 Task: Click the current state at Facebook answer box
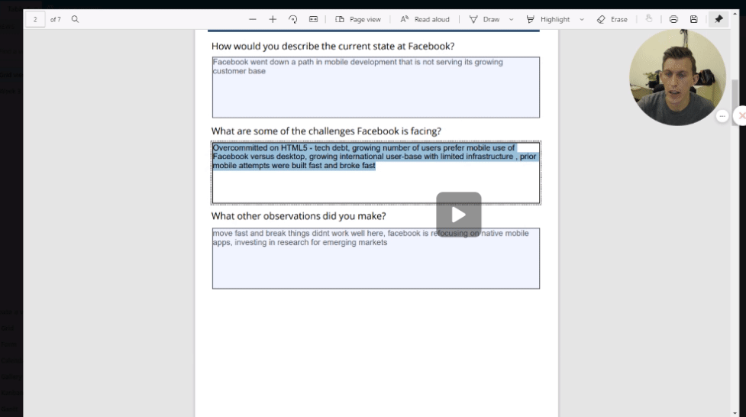376,88
